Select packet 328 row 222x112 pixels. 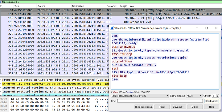click(54, 46)
